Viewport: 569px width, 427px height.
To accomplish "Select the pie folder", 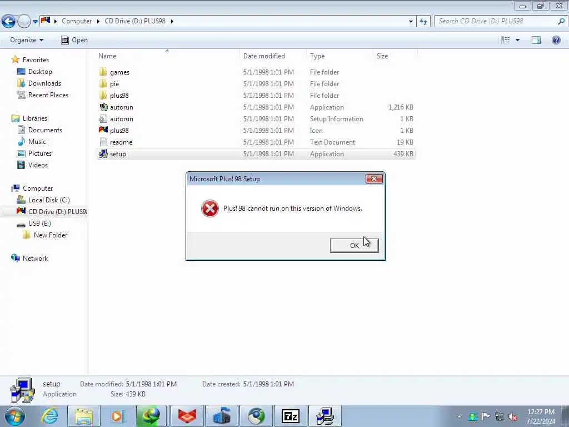I will (256, 84).
